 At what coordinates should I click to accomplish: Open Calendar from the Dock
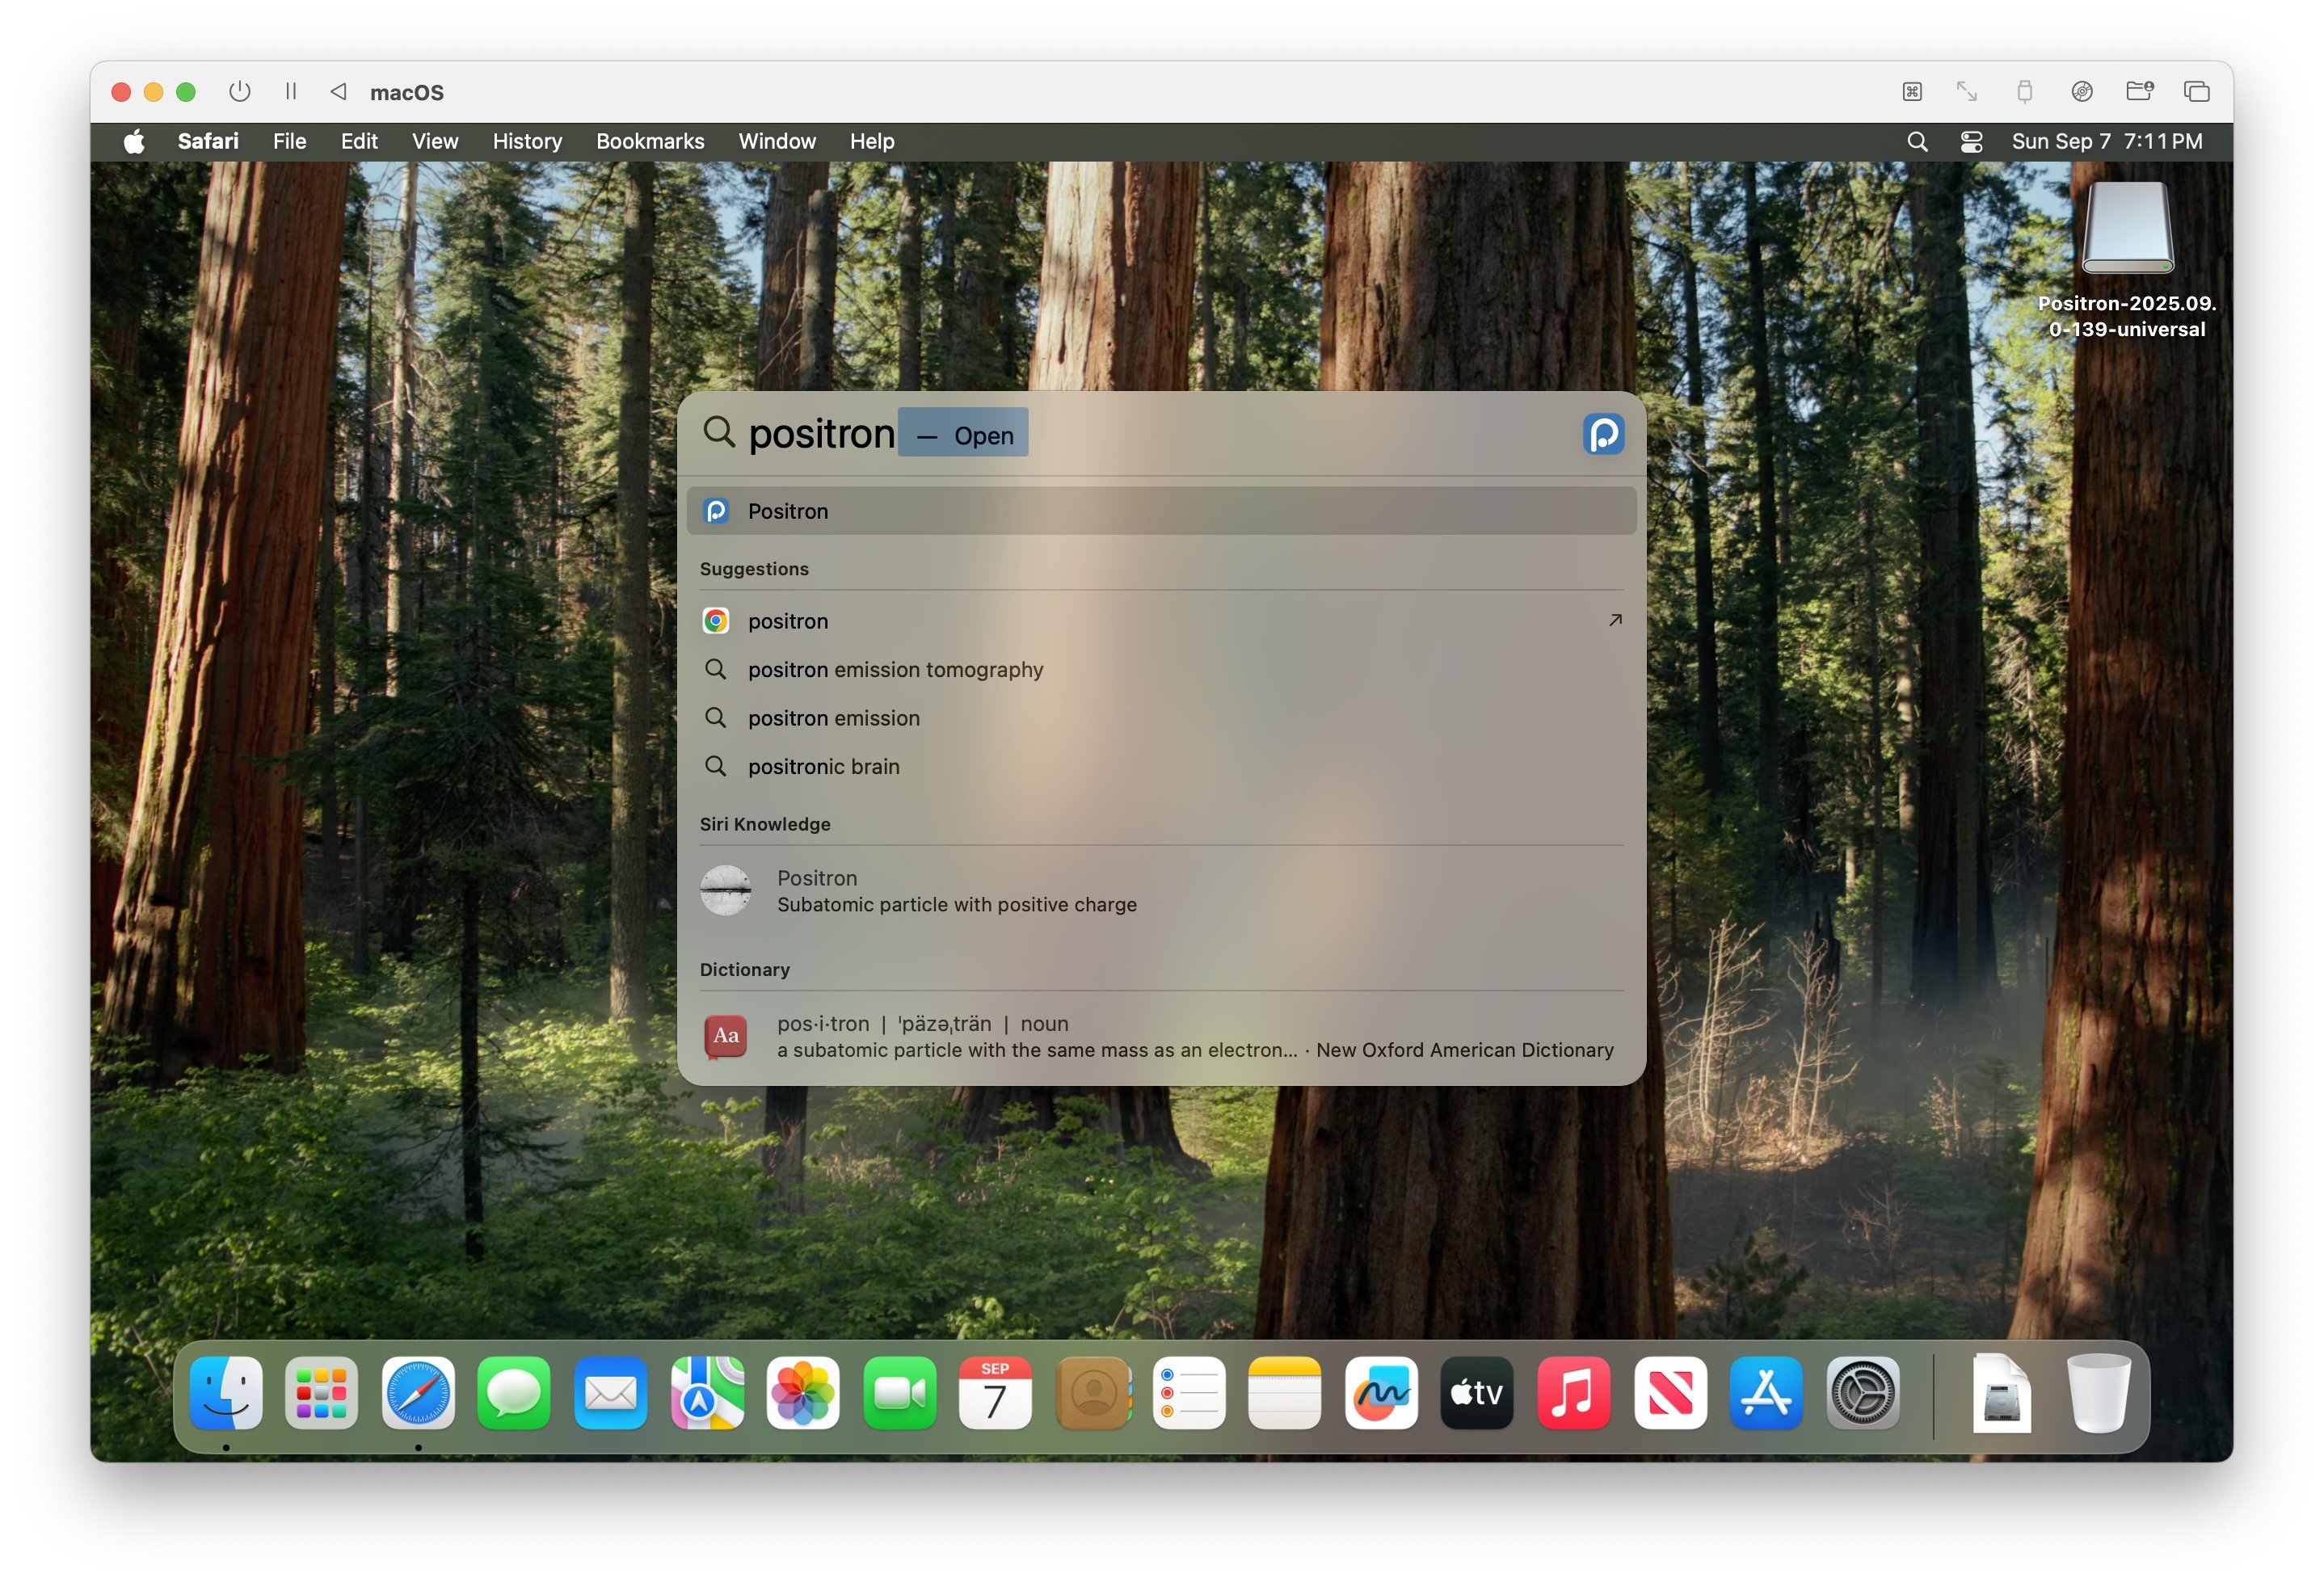[995, 1392]
